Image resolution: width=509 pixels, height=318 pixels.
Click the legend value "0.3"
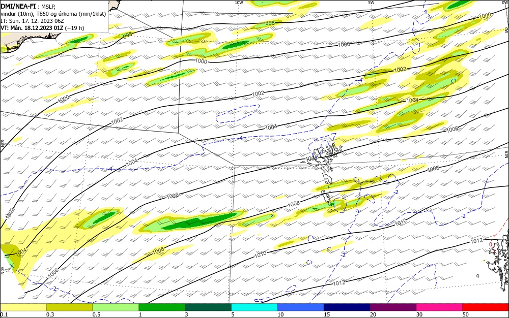[x=50, y=314]
